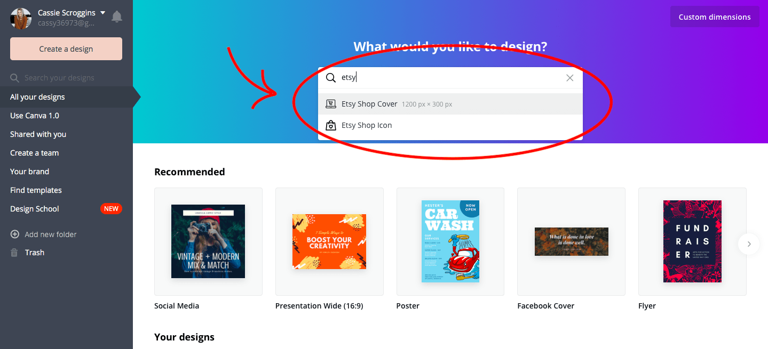The height and width of the screenshot is (349, 768).
Task: Click the Add new folder plus icon
Action: pos(15,234)
